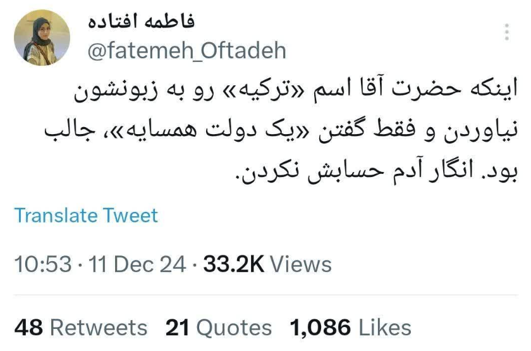Show the list of 48 Retweets
531x351 pixels.
coord(81,328)
